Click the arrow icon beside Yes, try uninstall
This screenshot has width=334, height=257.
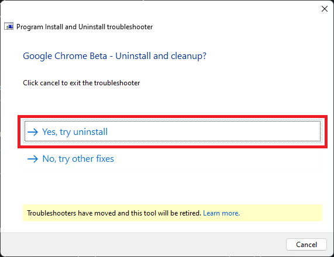pyautogui.click(x=33, y=132)
